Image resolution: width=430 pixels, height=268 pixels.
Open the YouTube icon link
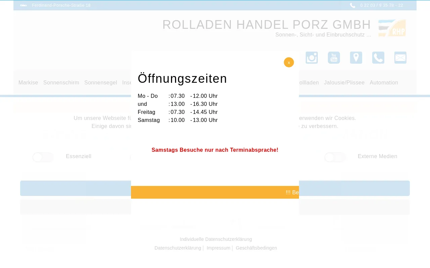click(334, 58)
